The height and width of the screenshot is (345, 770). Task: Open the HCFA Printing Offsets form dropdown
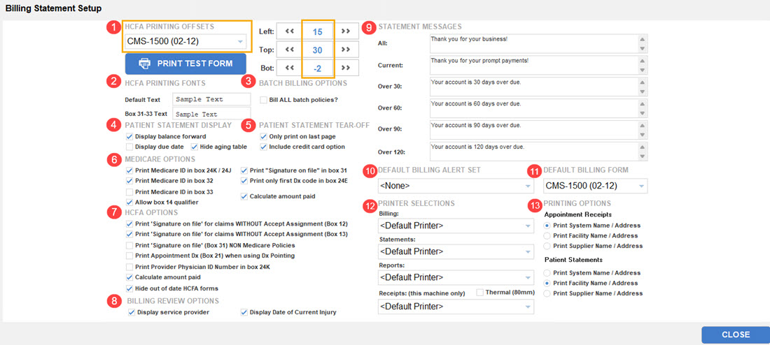(186, 42)
